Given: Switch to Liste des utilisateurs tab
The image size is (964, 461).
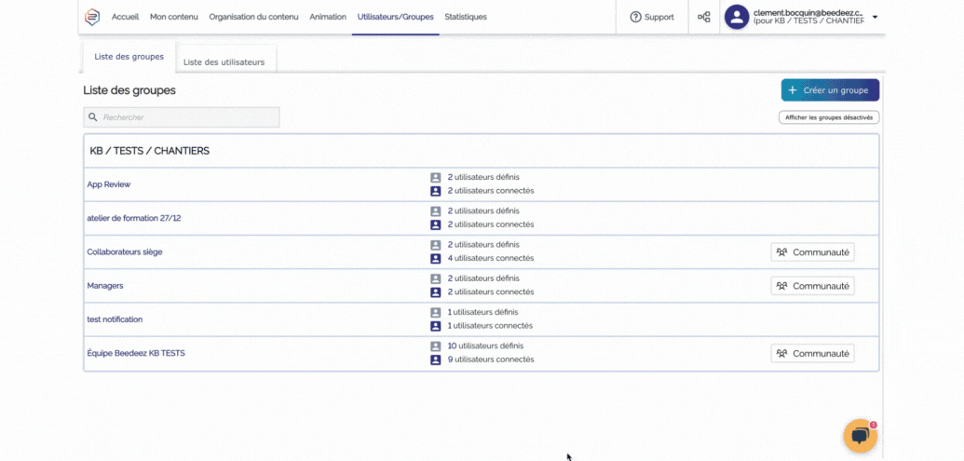Looking at the screenshot, I should click(x=224, y=62).
